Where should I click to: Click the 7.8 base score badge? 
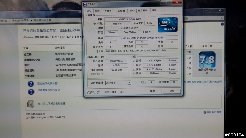(x=207, y=60)
